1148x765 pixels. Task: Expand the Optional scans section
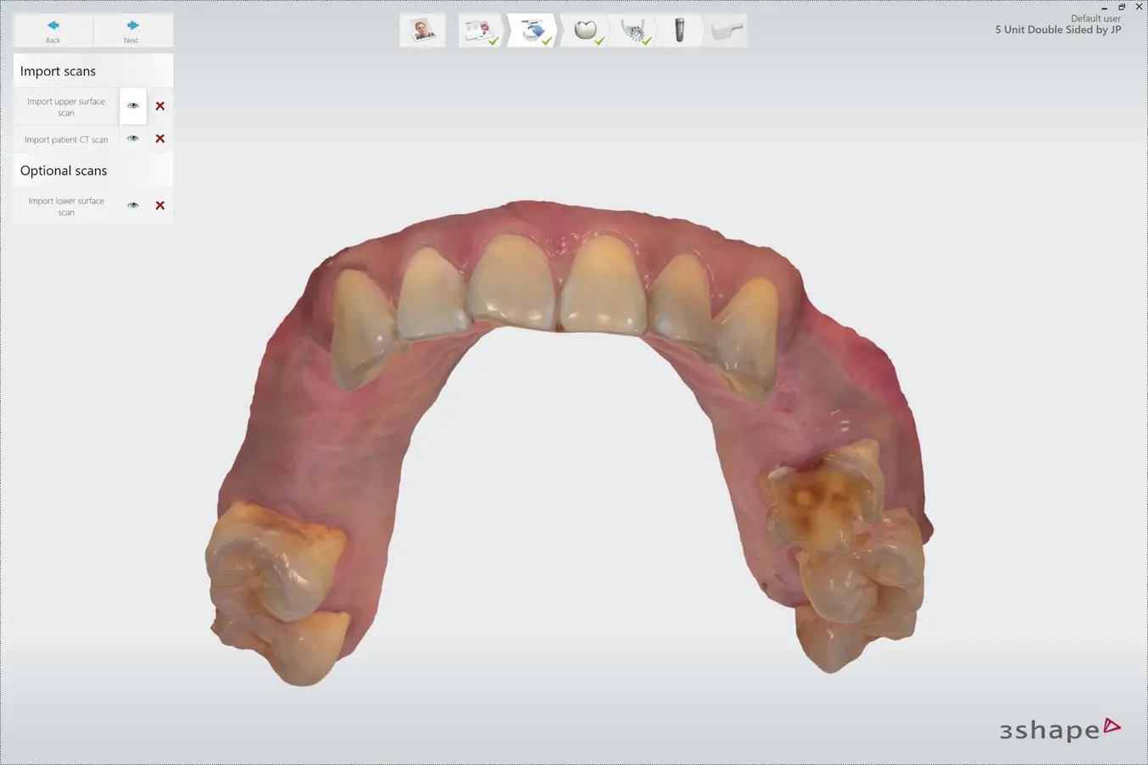(x=64, y=170)
